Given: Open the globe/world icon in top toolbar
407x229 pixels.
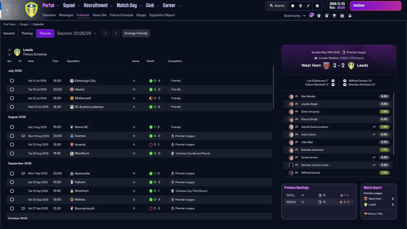Looking at the screenshot, I should [300, 6].
